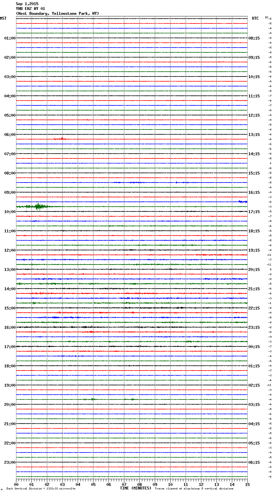Click the 17:15 UTC time label
Viewport: 273px width, 493px height.
tap(254, 212)
